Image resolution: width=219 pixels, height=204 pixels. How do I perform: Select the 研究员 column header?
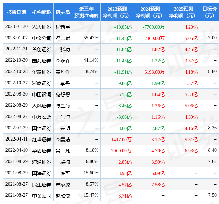pyautogui.click(x=63, y=12)
